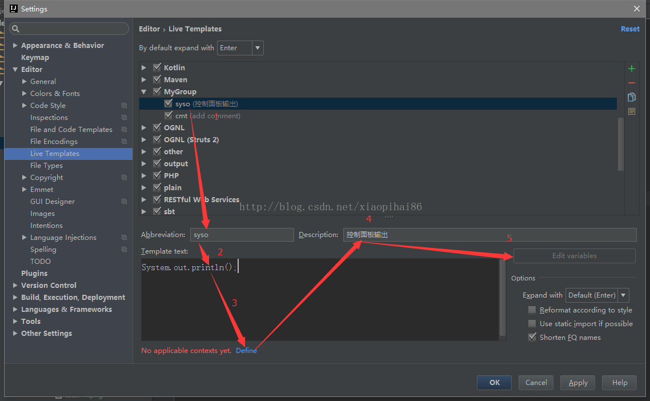The width and height of the screenshot is (650, 401).
Task: Click the red minus remove template icon
Action: (x=631, y=83)
